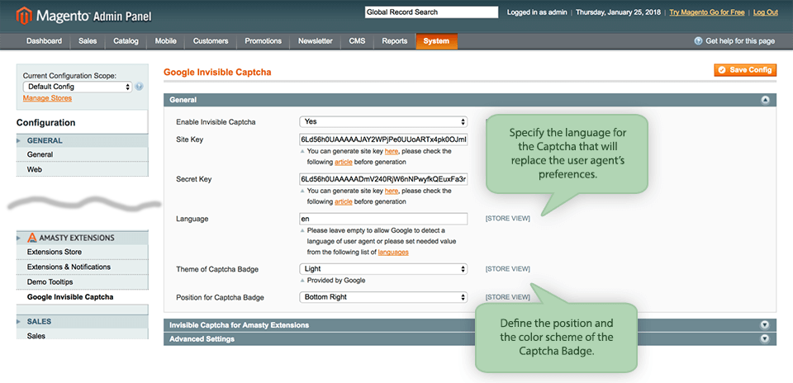Click the help icon beside scope selector
The image size is (793, 383).
(140, 87)
